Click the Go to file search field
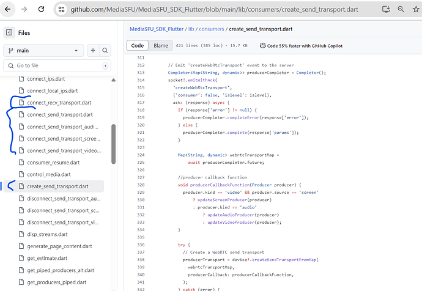The height and width of the screenshot is (291, 422). (57, 65)
